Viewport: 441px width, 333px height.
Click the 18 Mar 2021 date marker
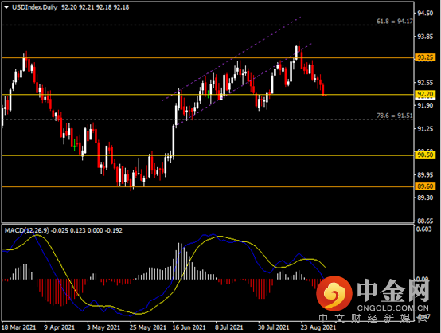tap(19, 327)
